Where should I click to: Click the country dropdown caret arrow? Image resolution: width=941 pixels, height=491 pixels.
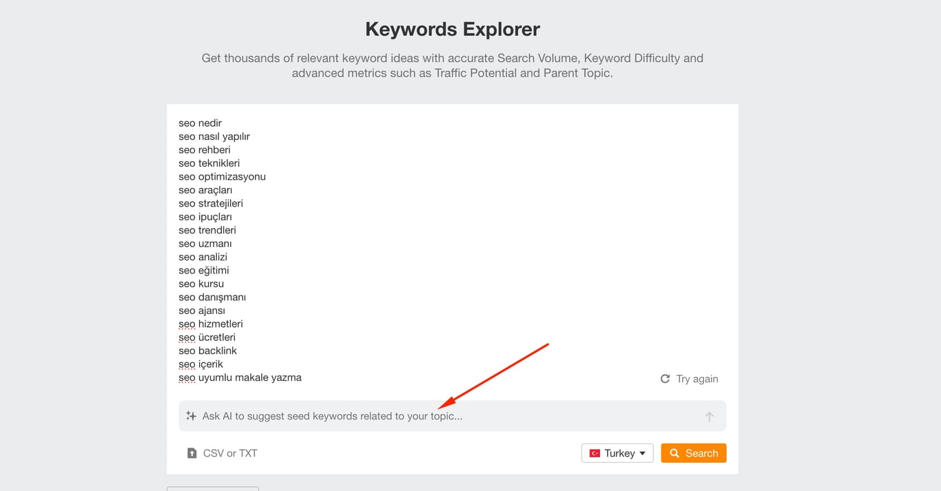643,453
